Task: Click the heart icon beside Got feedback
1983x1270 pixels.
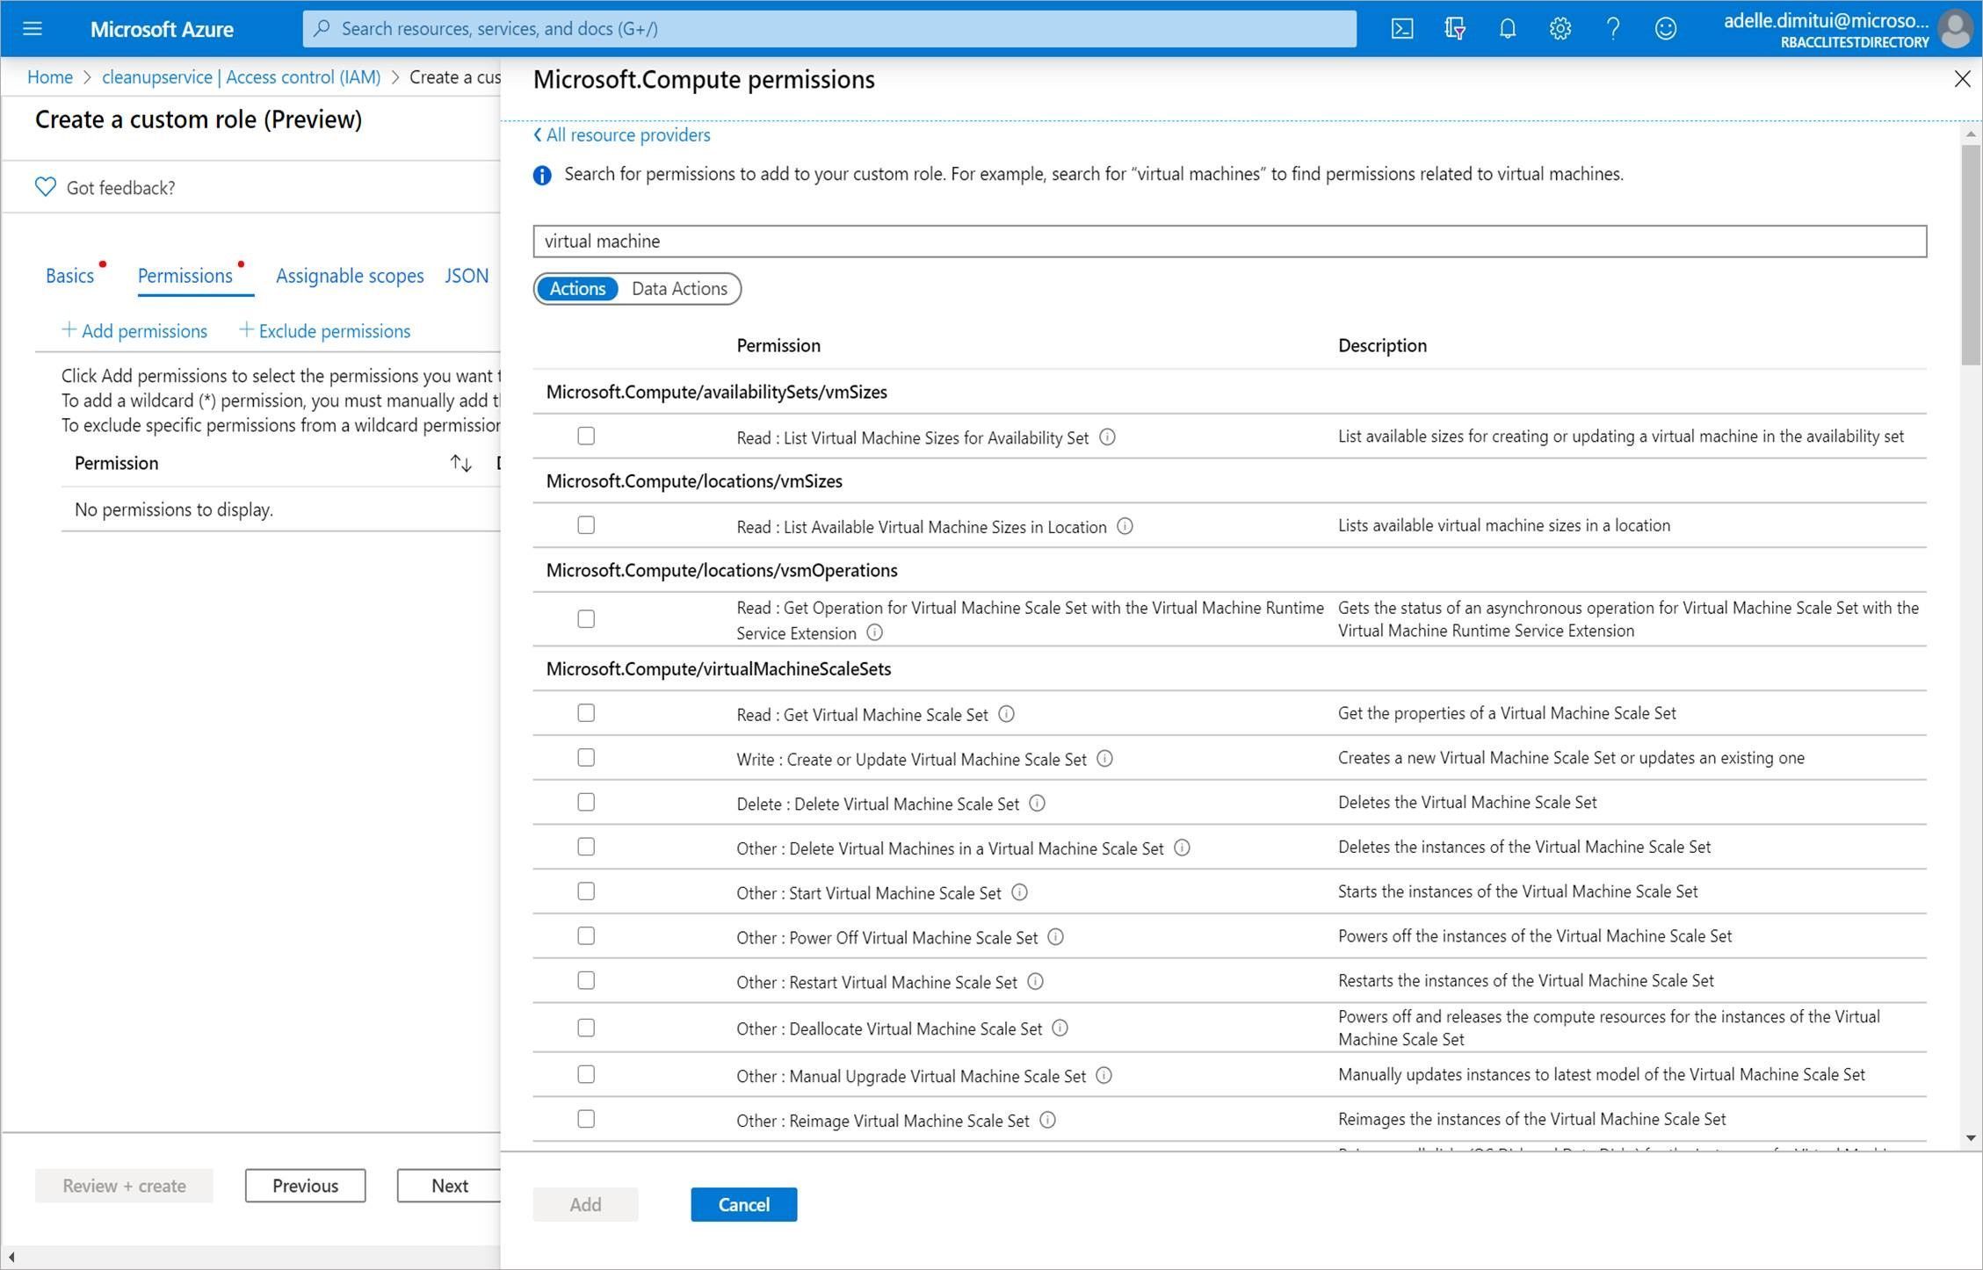Action: pos(46,186)
